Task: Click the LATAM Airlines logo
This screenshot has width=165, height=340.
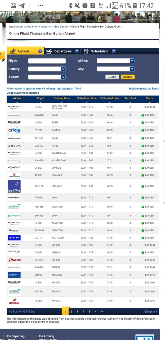Action: click(x=14, y=238)
